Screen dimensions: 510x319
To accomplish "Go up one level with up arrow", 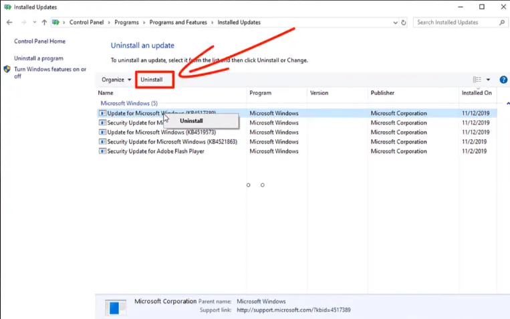I will pos(44,23).
